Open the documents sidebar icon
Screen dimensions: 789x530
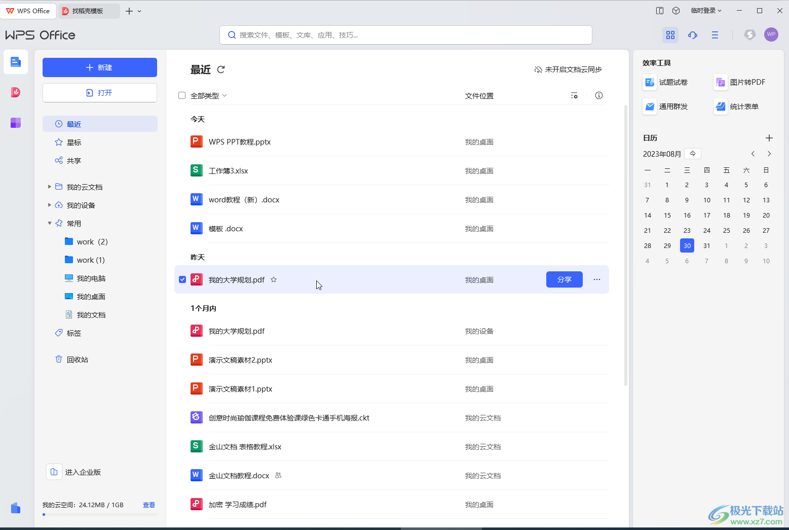point(16,62)
